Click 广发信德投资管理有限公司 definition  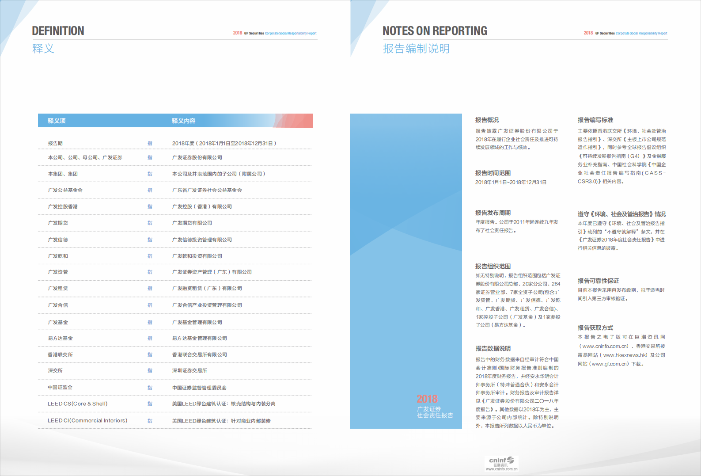(202, 240)
